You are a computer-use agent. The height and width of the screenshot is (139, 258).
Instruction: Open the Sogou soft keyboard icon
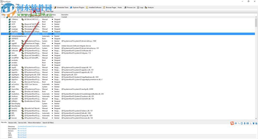[x=248, y=123]
